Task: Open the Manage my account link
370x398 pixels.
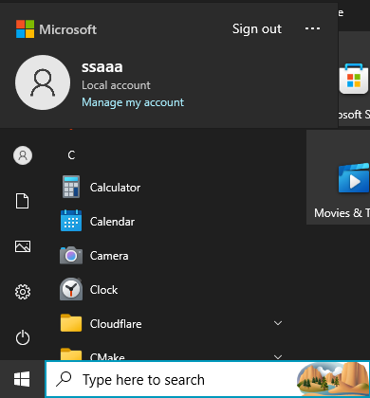Action: [x=133, y=102]
